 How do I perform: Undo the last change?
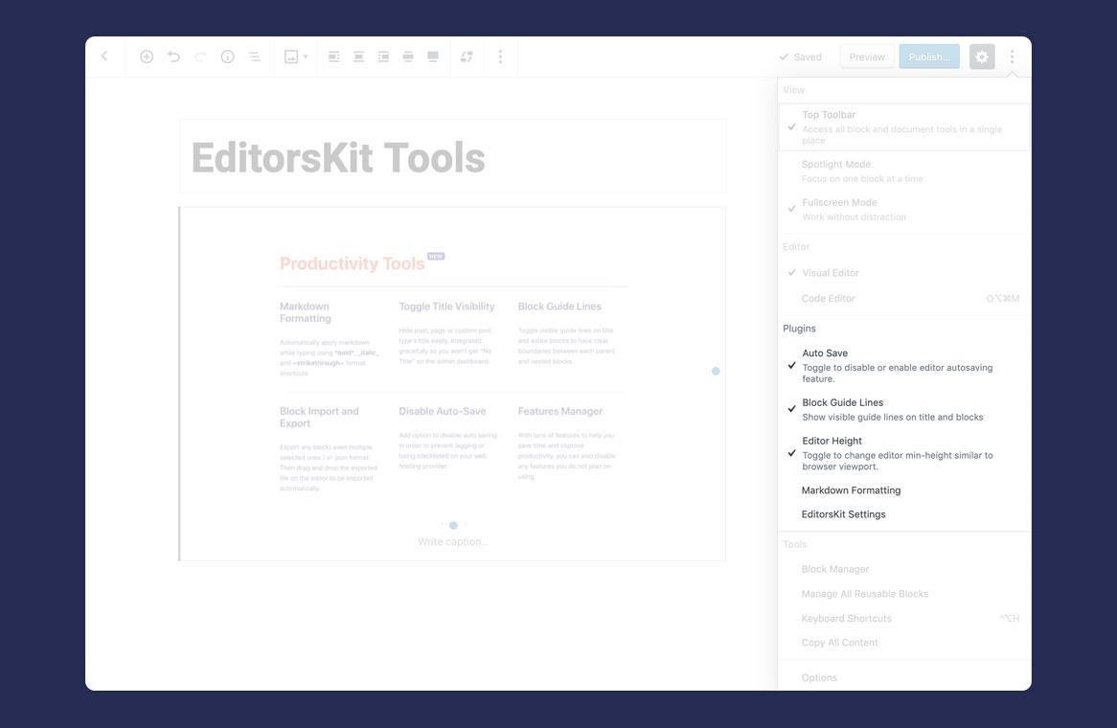173,57
